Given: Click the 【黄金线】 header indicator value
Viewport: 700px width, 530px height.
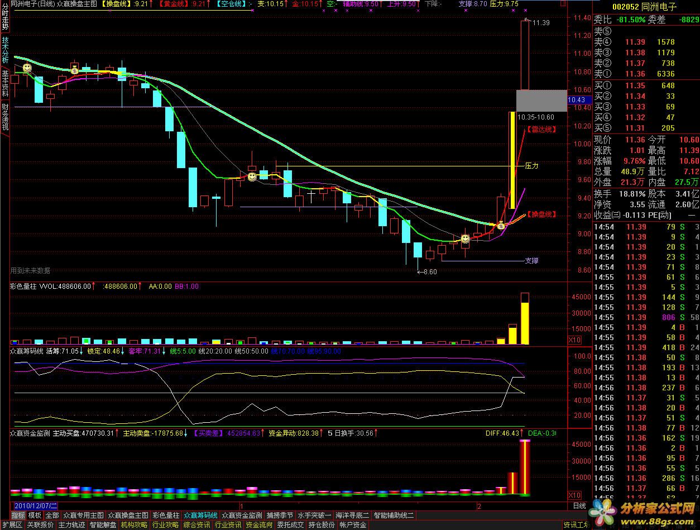Looking at the screenshot, I should click(183, 3).
